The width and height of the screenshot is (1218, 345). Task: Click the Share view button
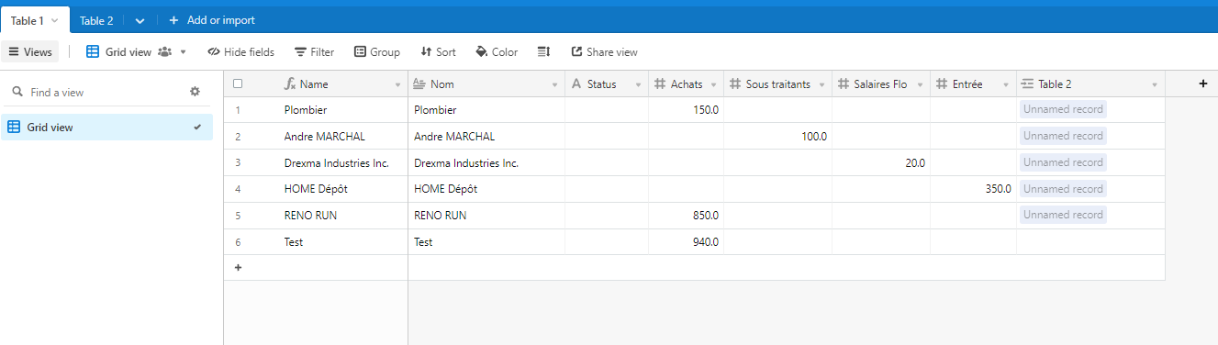tap(604, 52)
